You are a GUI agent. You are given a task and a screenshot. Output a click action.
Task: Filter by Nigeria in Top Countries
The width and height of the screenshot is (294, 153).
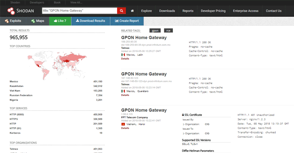pyautogui.click(x=14, y=100)
